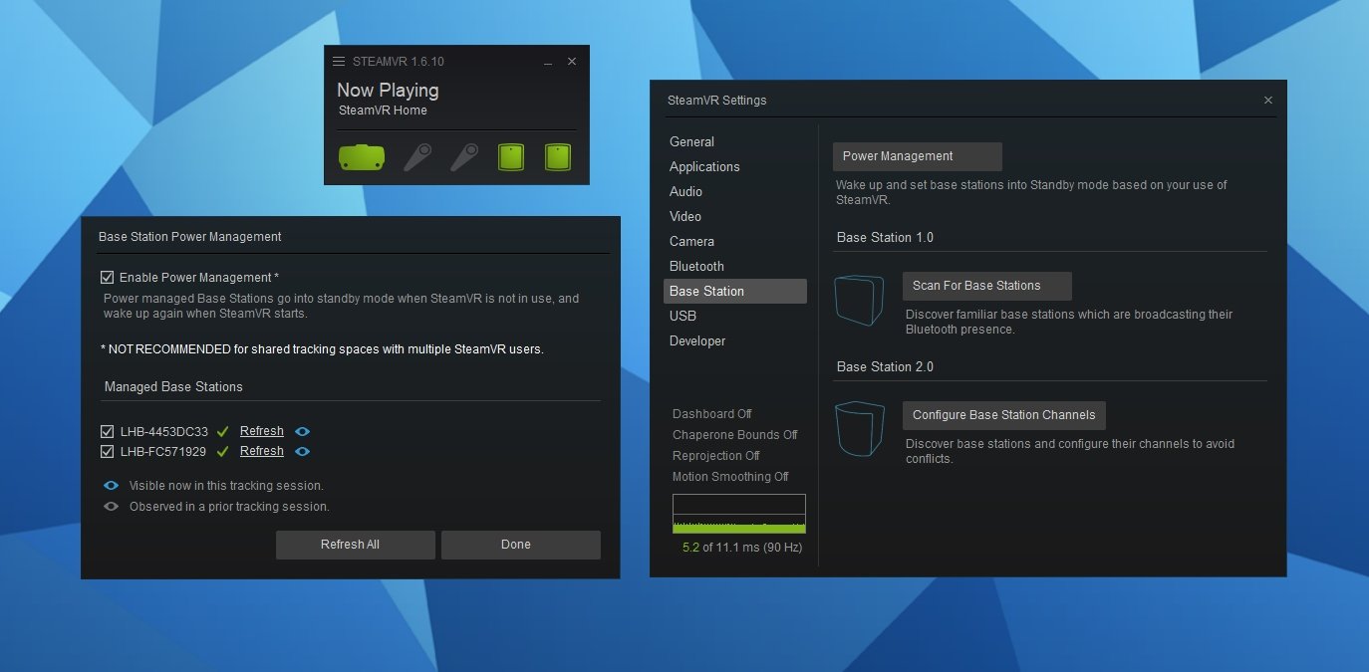Open the Developer settings tab

[735, 341]
